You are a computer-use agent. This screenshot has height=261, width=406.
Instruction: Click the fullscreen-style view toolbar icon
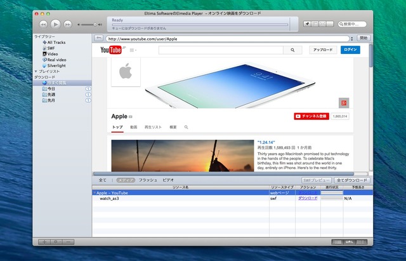322,24
